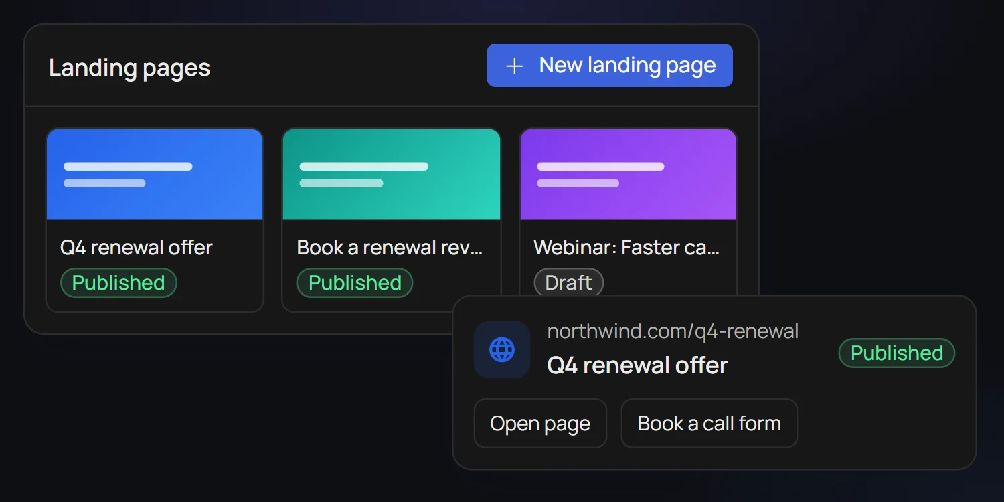The width and height of the screenshot is (1004, 502).
Task: Open the purple Webinar card thumbnail
Action: 629,174
